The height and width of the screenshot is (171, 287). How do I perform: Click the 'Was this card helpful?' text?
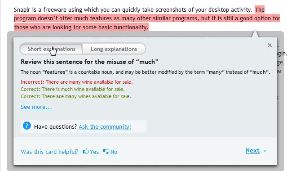(x=49, y=152)
